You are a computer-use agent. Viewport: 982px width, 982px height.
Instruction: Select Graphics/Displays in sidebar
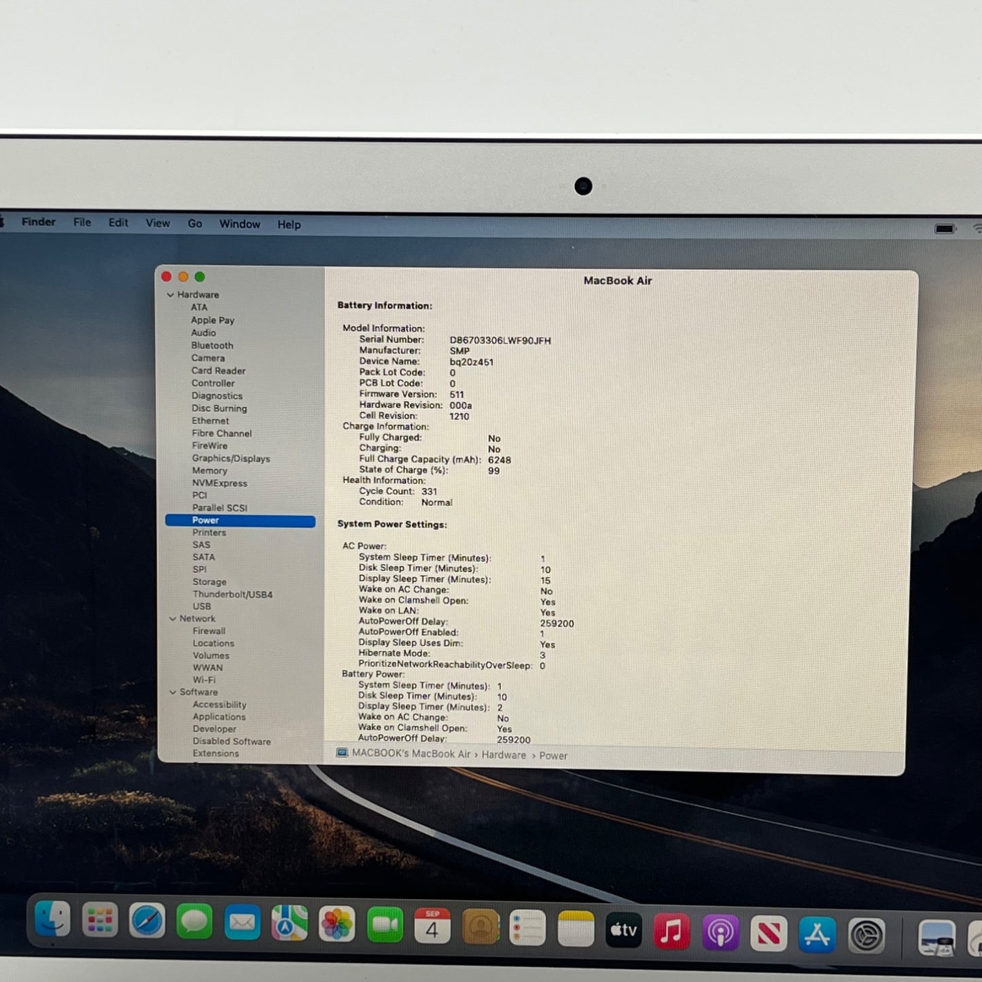[231, 459]
